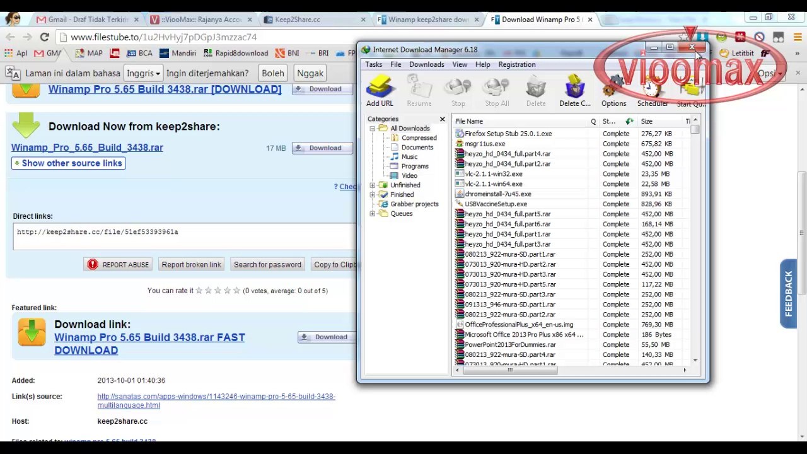Click Nggak to decline translation
Viewport: 807px width, 454px height.
[x=310, y=73]
